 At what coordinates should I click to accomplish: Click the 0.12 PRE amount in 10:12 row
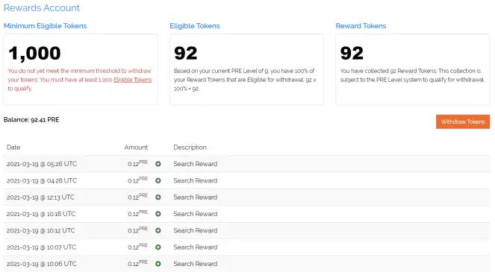137,230
